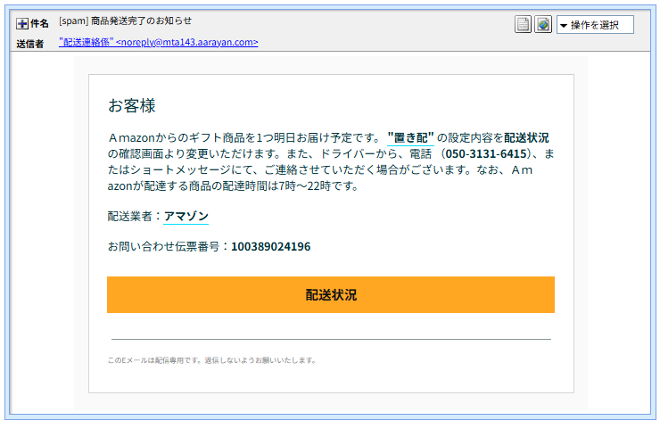Click the お客様 greeting heading

tap(131, 106)
